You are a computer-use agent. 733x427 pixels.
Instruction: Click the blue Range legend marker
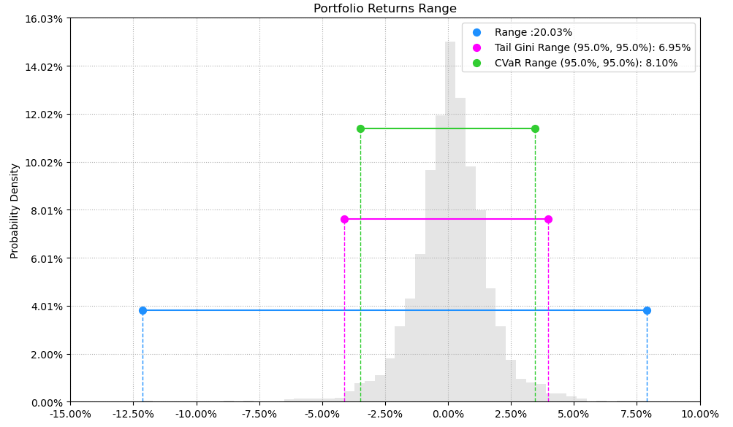click(476, 33)
